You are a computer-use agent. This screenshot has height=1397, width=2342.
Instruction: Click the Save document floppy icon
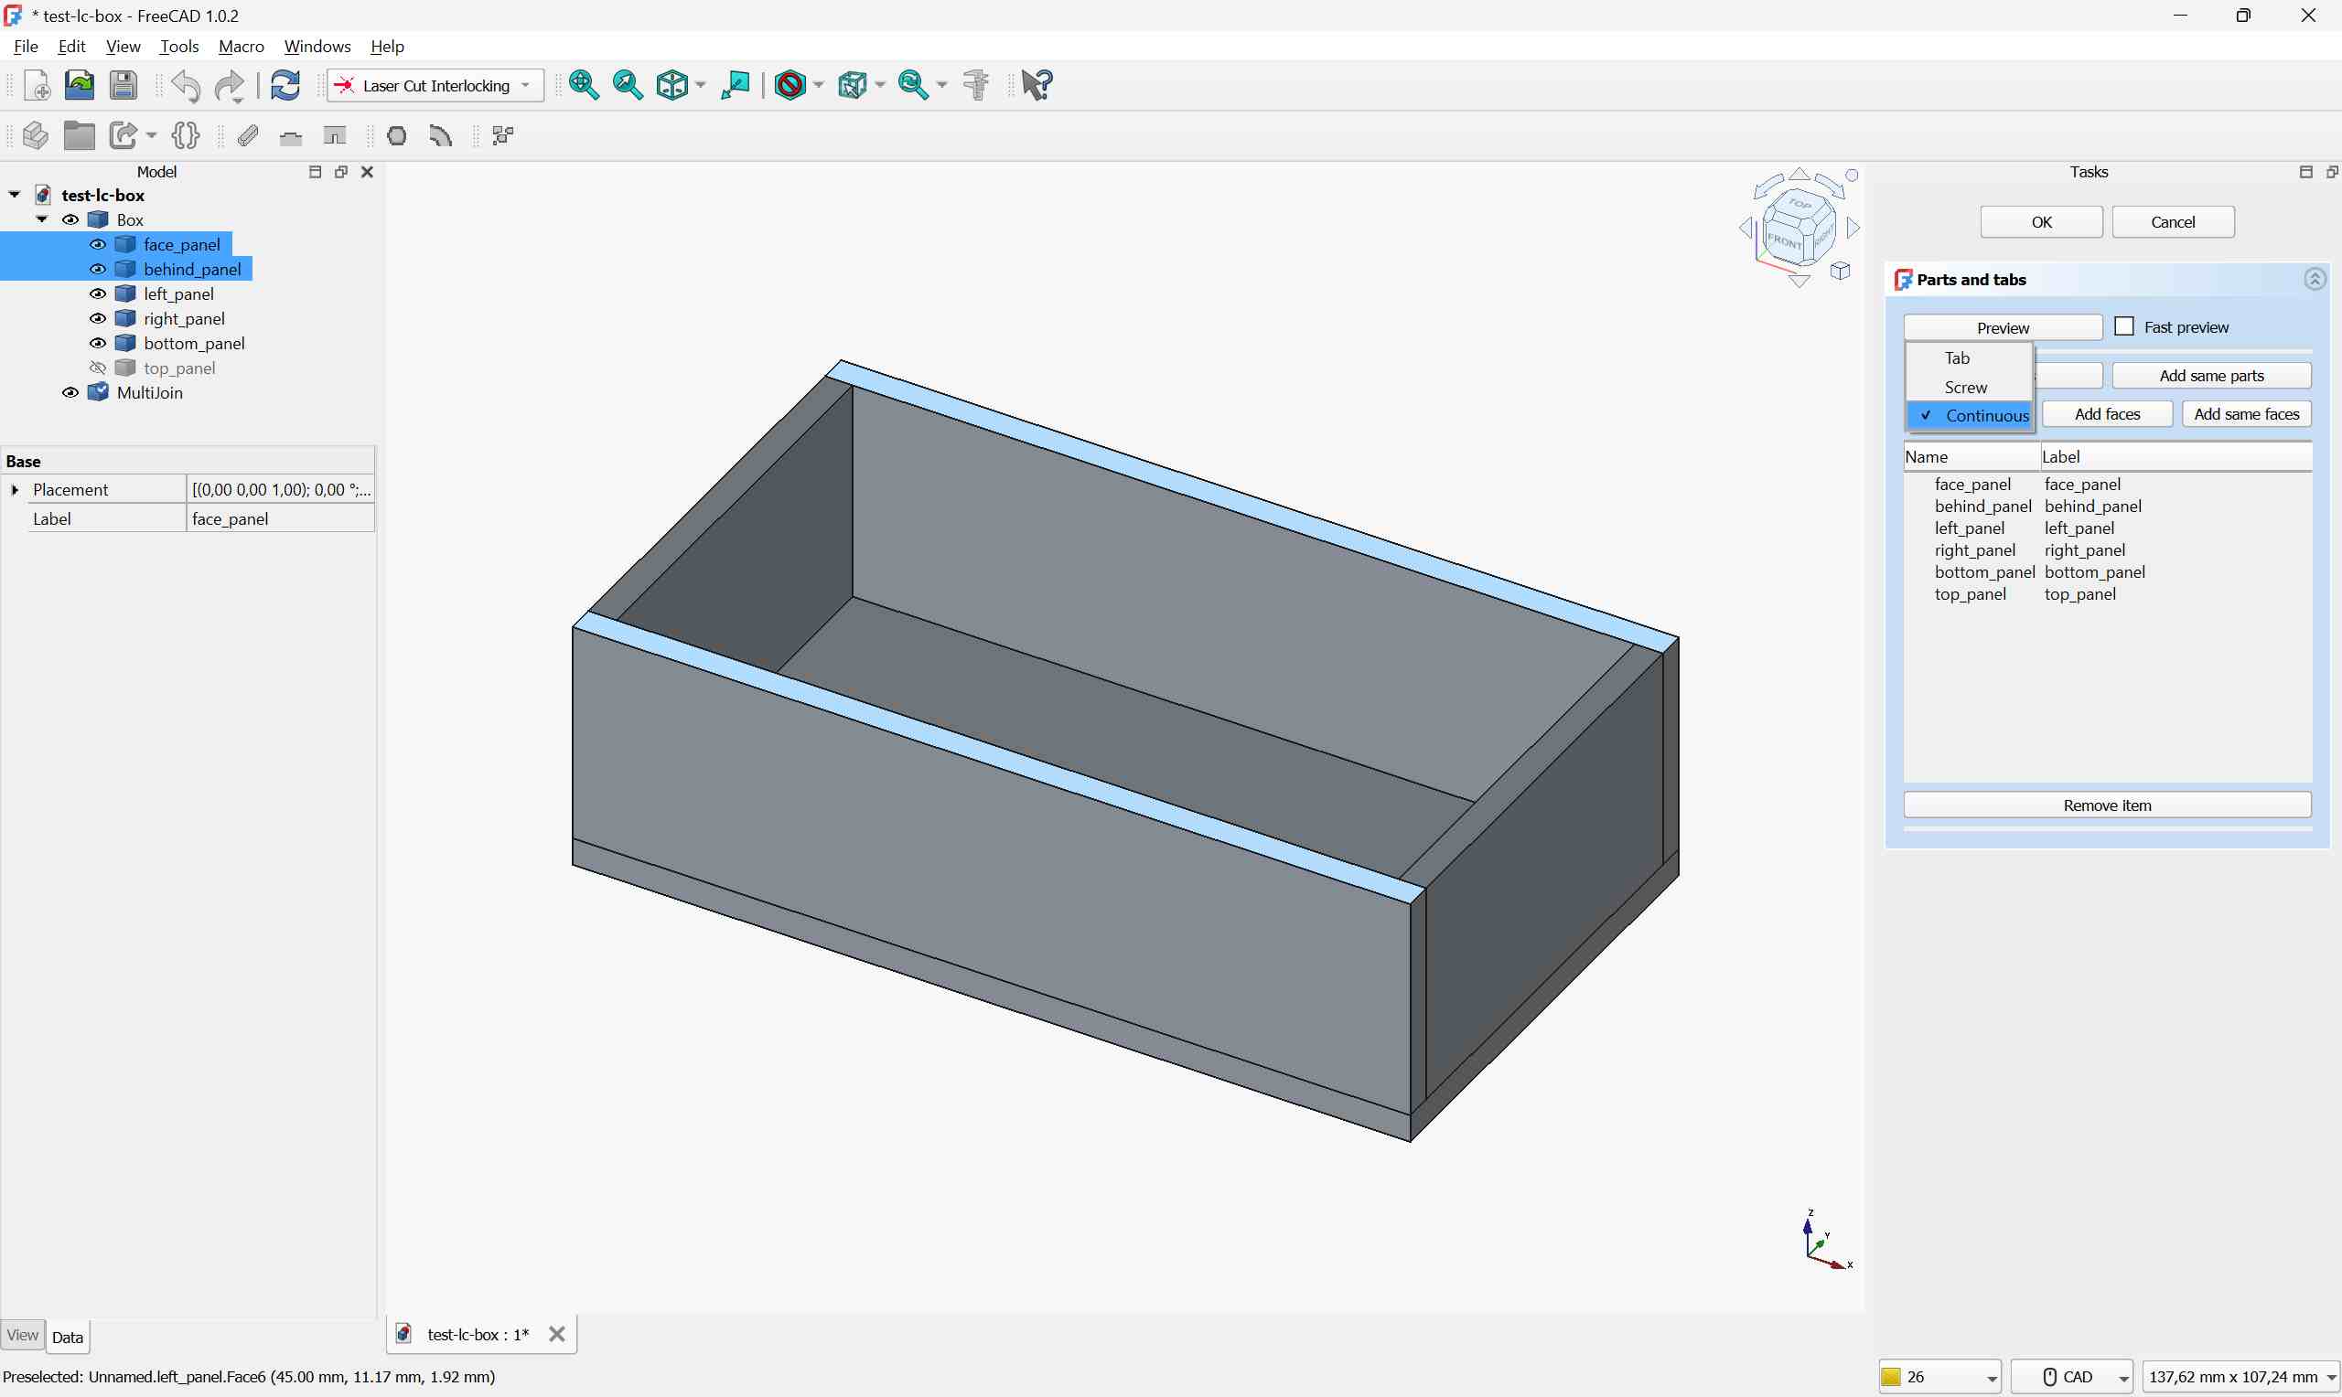point(124,86)
